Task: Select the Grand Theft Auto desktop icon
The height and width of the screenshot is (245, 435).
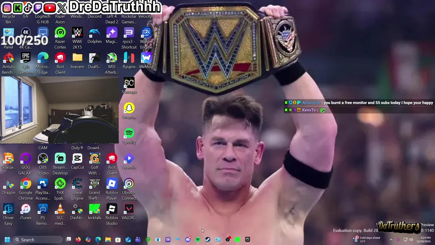Action: coord(94,189)
